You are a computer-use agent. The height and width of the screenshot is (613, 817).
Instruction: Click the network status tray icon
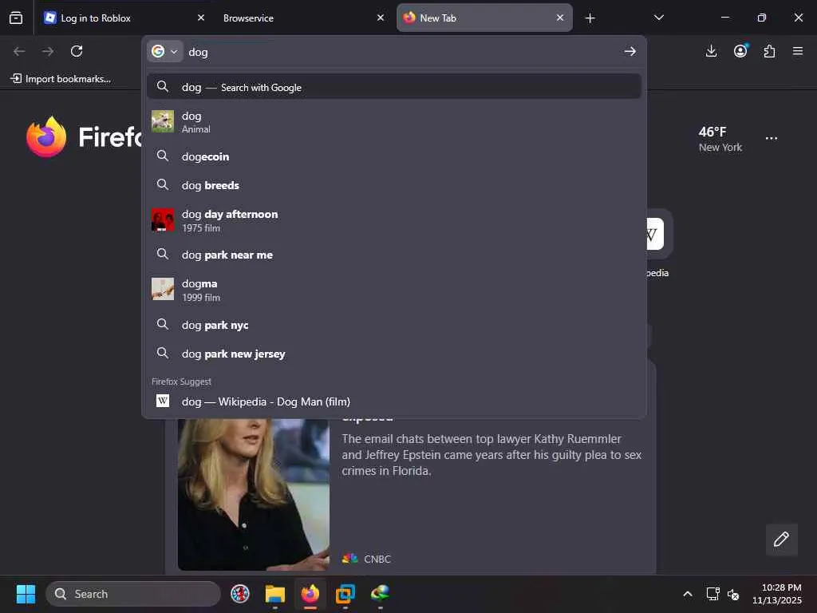point(712,594)
